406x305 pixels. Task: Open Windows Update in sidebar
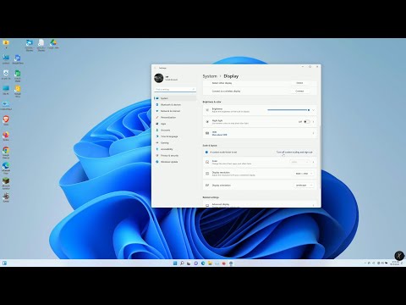[175, 162]
